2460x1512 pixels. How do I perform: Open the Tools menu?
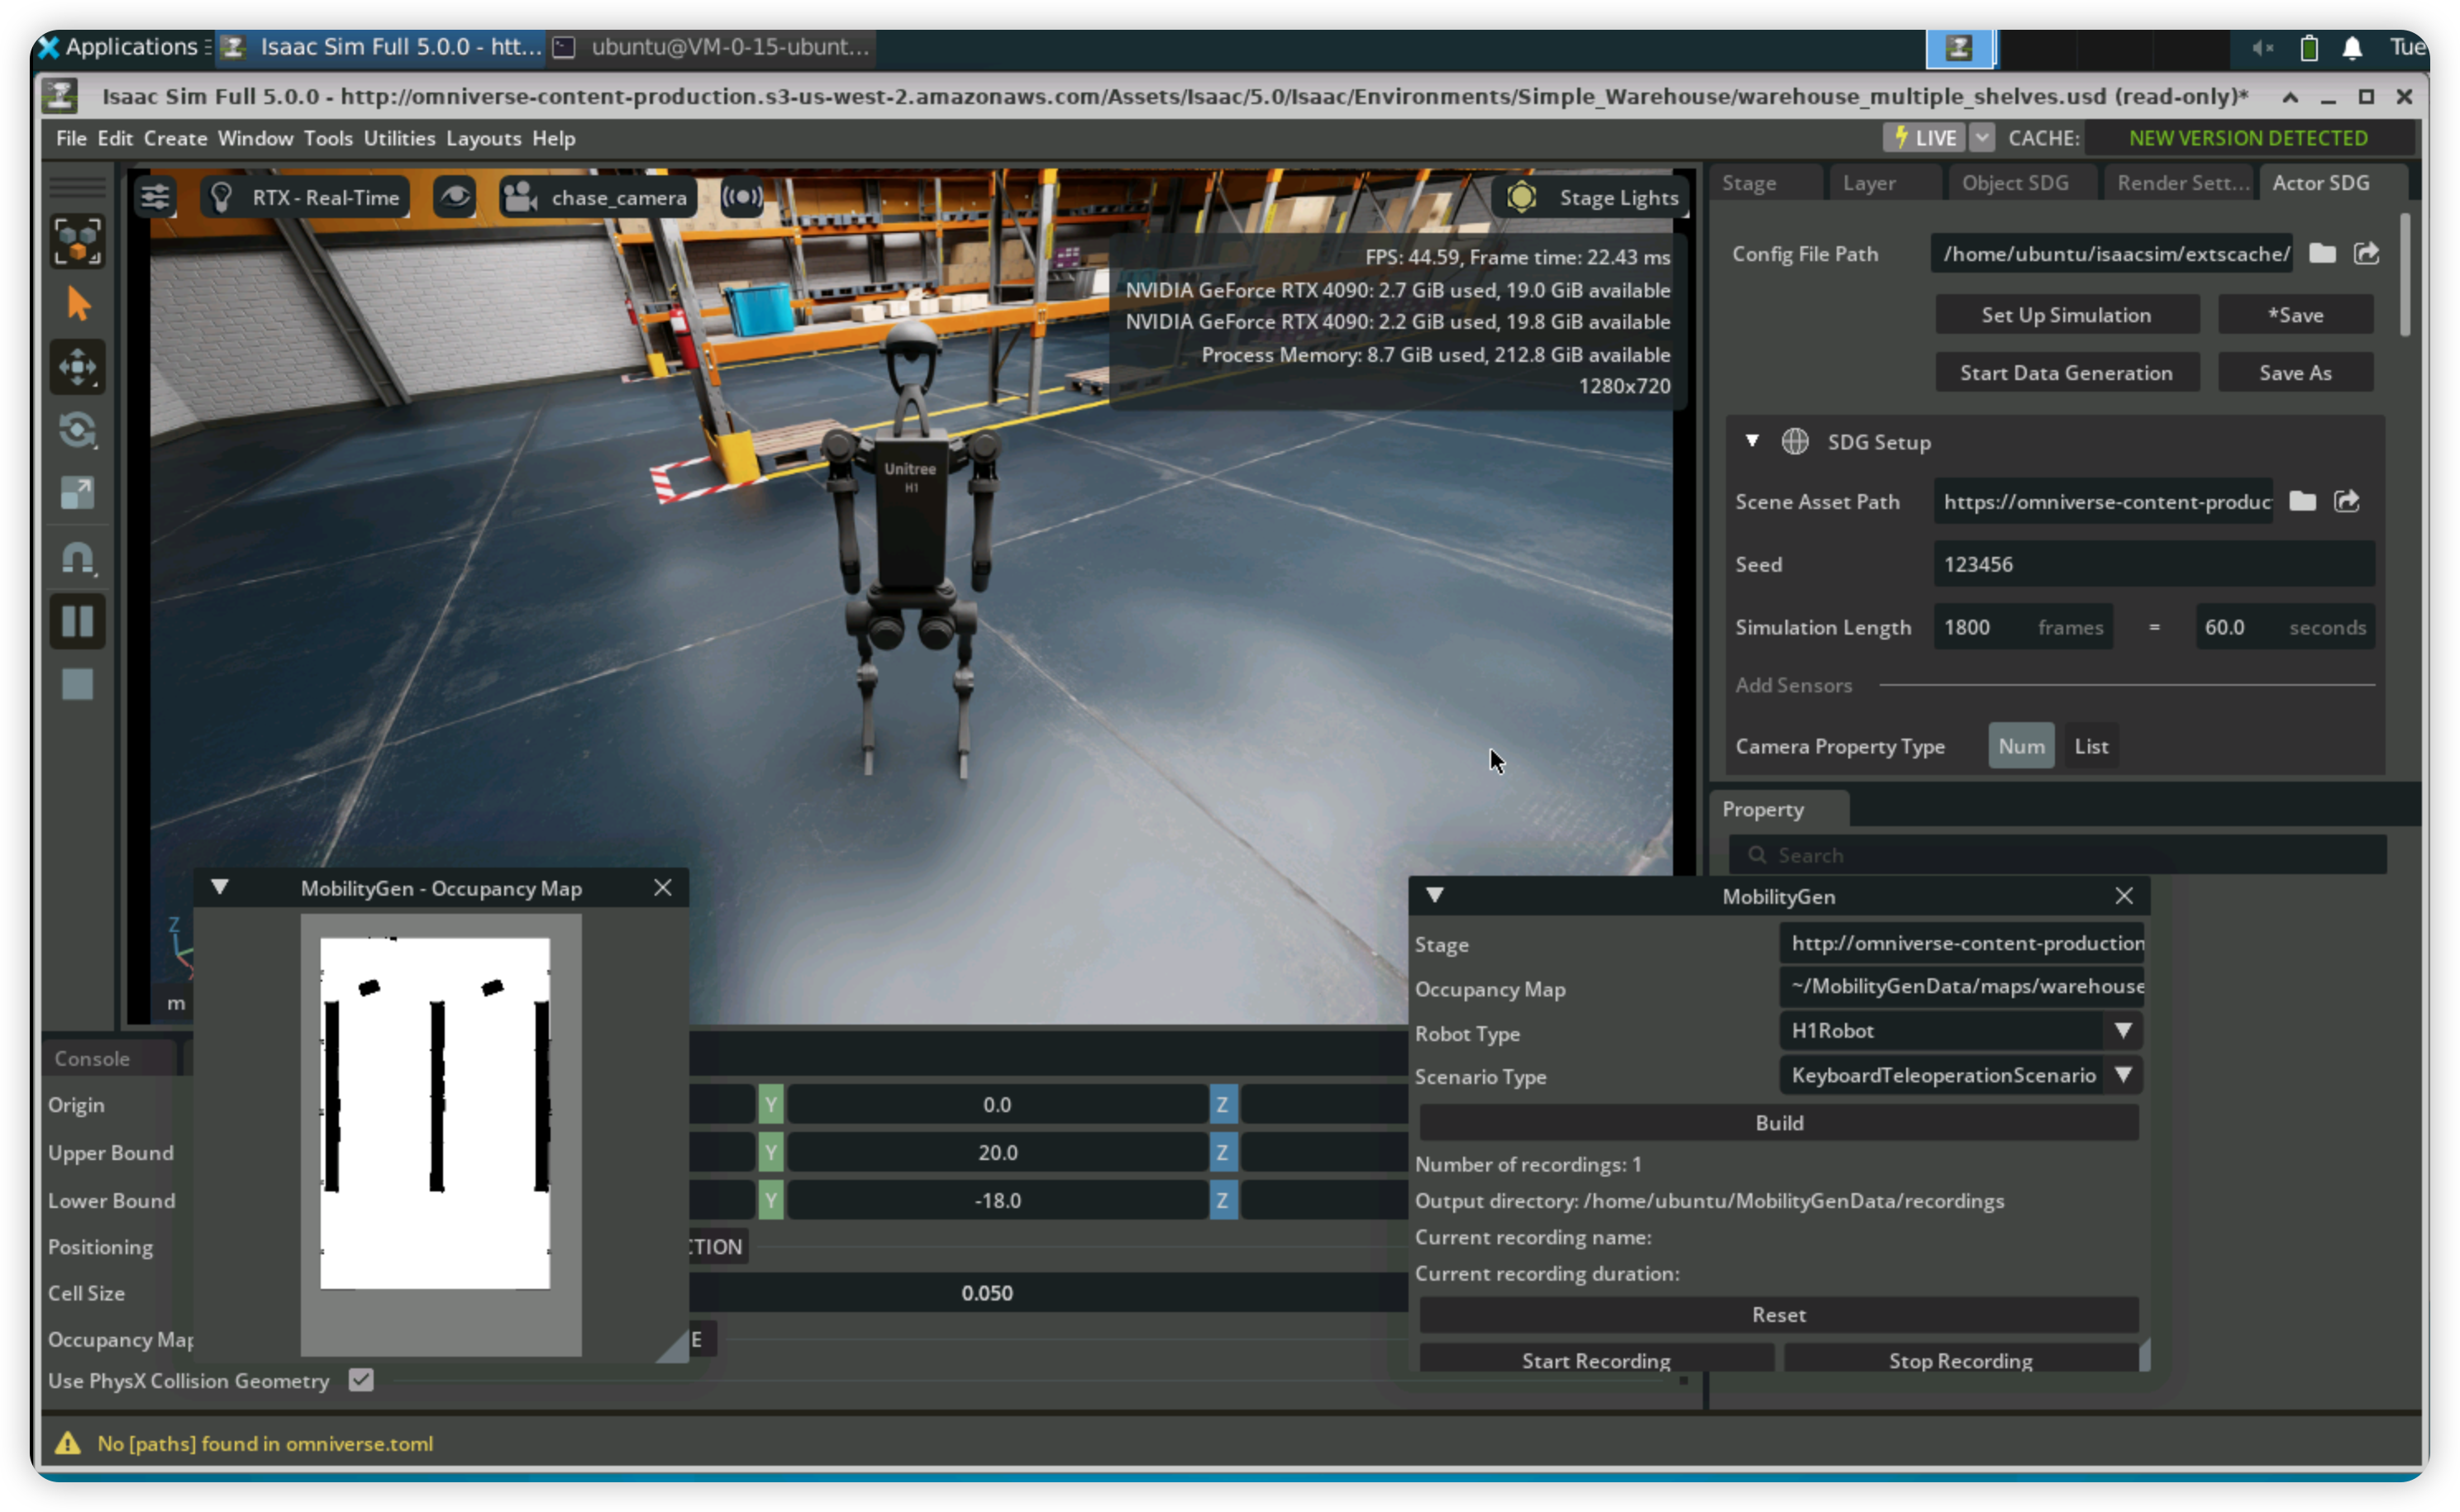click(328, 138)
